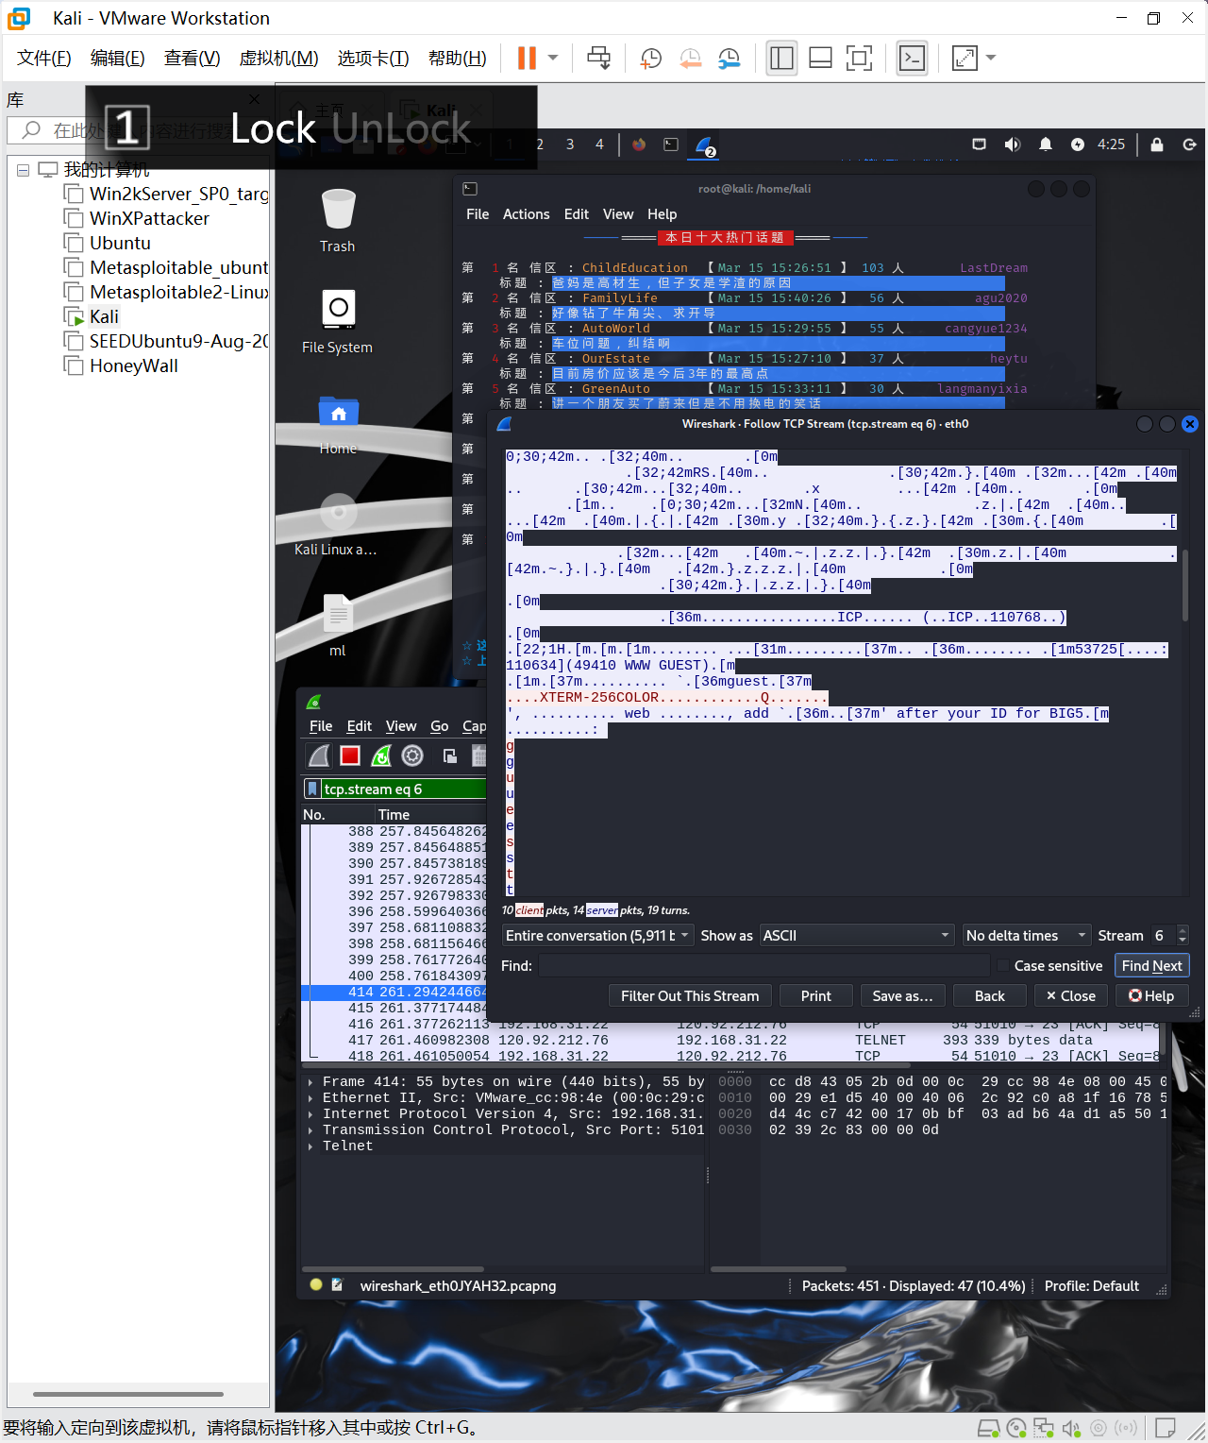Select packet row 414 in packet list
The image size is (1208, 1443).
click(x=394, y=993)
